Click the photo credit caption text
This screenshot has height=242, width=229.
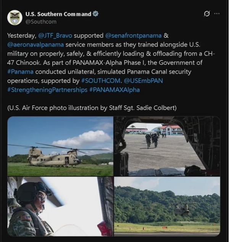pyautogui.click(x=92, y=108)
